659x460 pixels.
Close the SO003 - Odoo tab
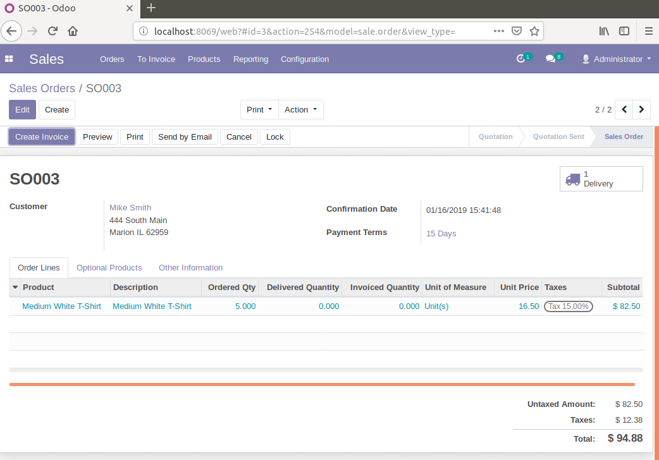(x=130, y=8)
